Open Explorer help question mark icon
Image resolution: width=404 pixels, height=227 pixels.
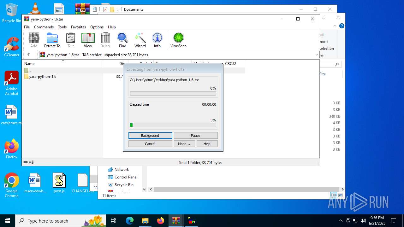(342, 26)
